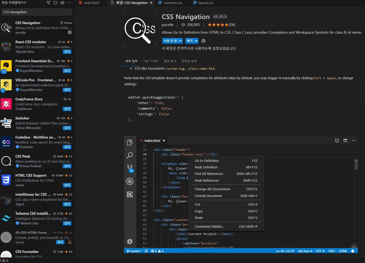Open manage gear beside the 제거 button

[x=203, y=41]
